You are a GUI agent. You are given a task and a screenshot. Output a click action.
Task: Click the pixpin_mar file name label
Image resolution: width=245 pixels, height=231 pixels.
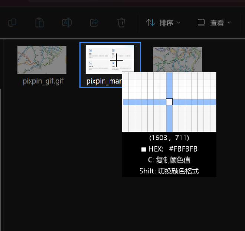(x=104, y=81)
